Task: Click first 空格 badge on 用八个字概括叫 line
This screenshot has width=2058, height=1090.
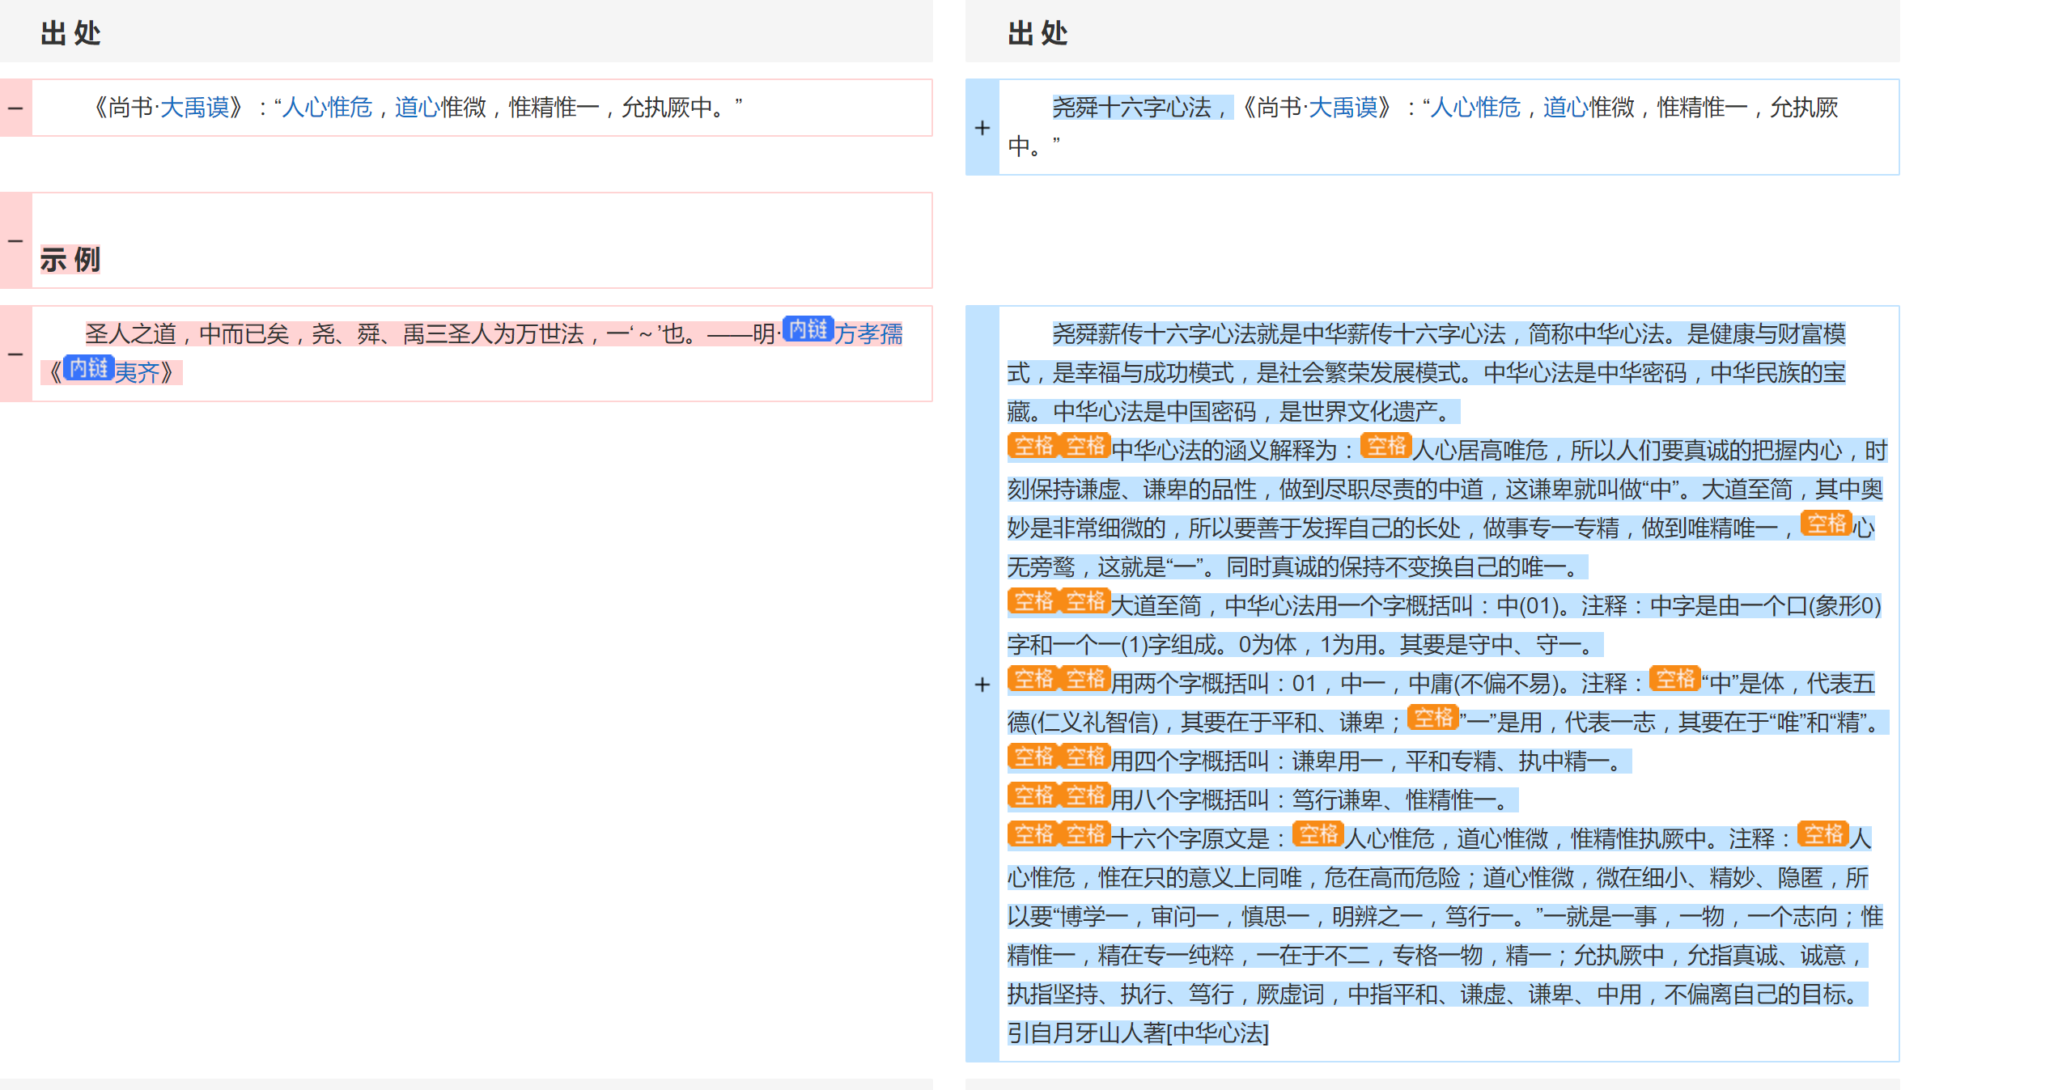Action: [1033, 795]
